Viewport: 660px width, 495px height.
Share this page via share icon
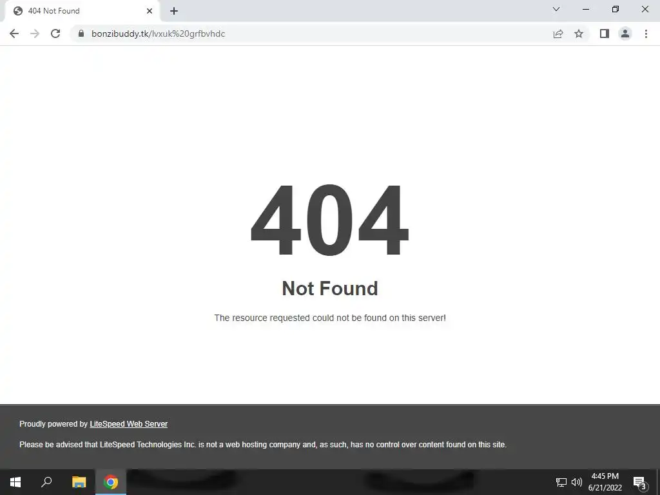(x=558, y=34)
